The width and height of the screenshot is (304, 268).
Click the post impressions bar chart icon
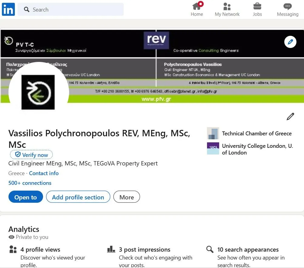tap(111, 249)
